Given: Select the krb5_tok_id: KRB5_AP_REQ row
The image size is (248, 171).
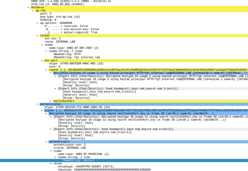Looking at the screenshot, I should pos(57,4).
